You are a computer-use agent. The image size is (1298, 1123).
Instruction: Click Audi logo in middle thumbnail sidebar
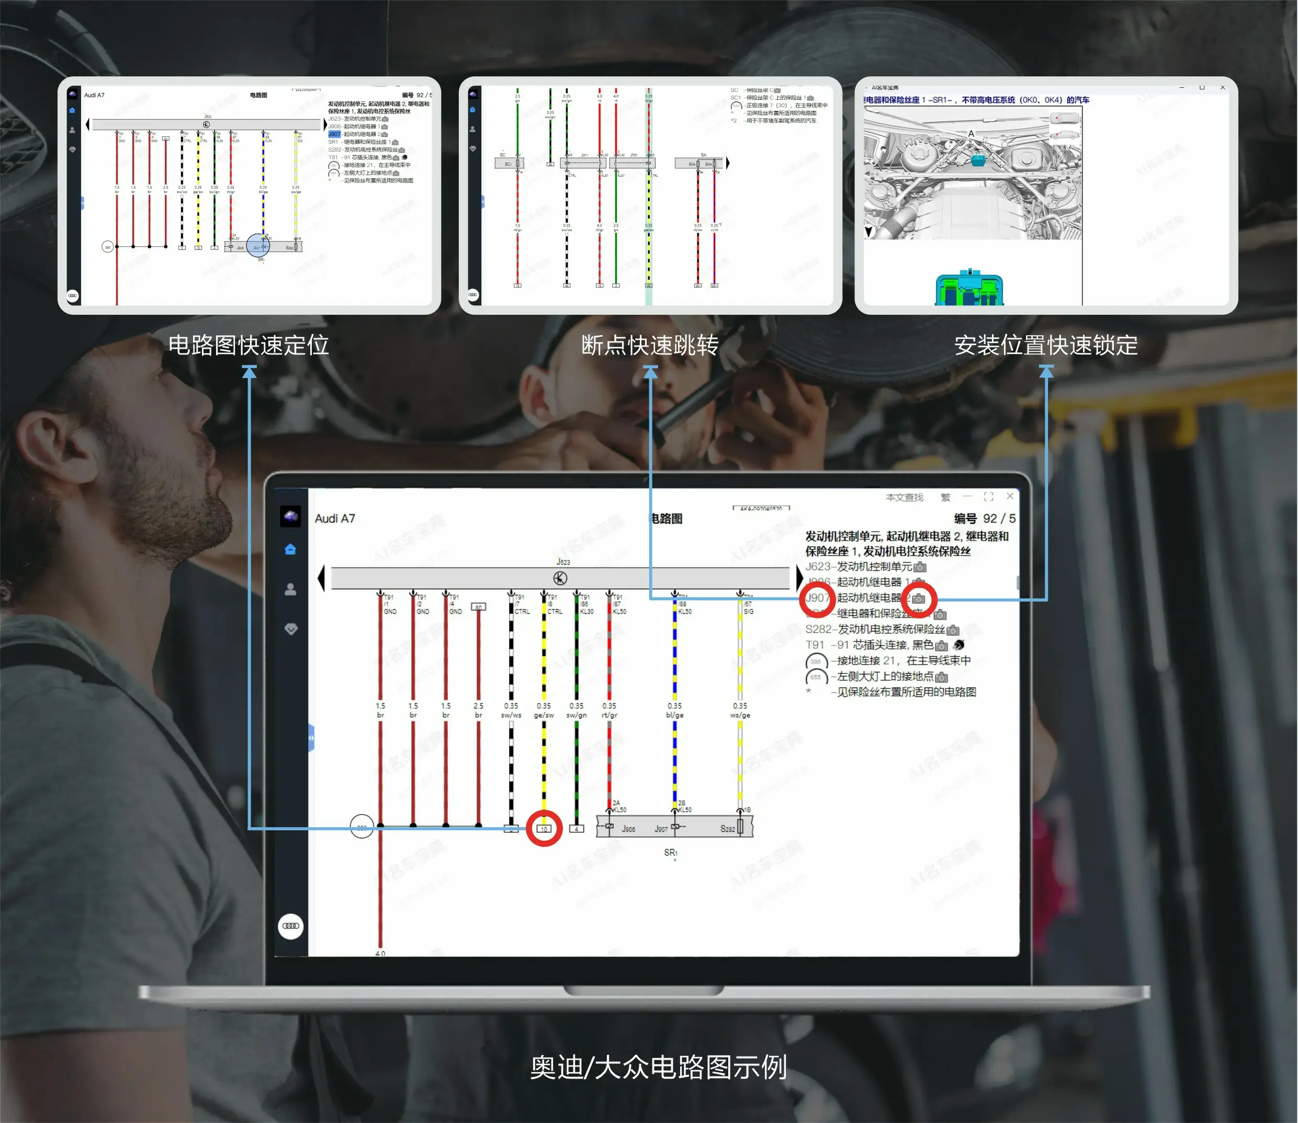click(x=473, y=294)
